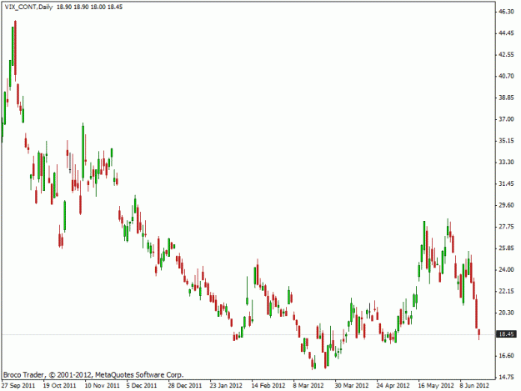Viewport: 521px width, 391px height.
Task: Click the 24.00 price axis value
Action: [506, 269]
